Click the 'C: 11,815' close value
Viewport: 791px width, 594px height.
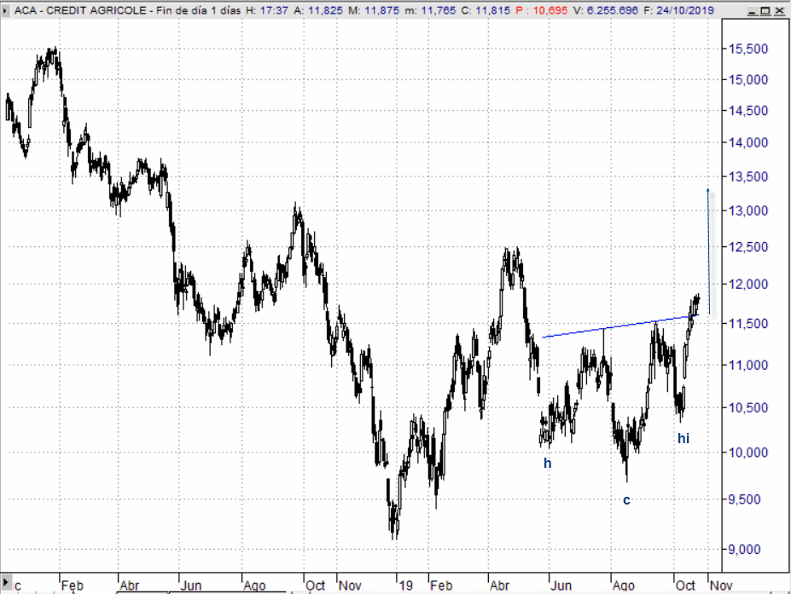click(486, 10)
